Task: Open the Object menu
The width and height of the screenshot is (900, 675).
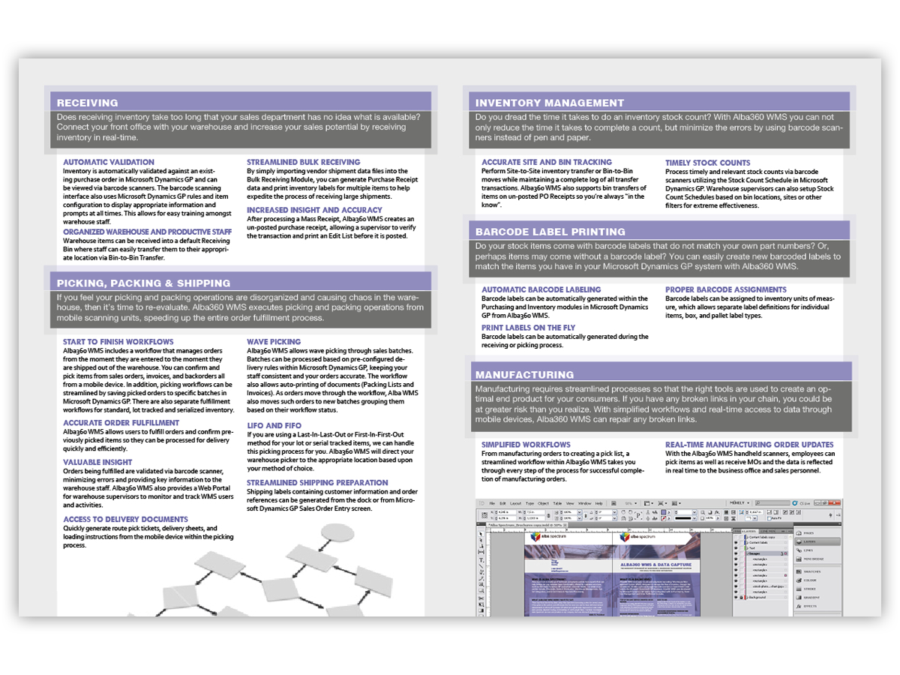Action: [544, 503]
